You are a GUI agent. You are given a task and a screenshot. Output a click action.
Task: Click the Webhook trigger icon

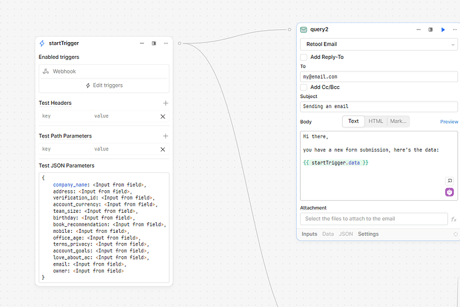[46, 71]
